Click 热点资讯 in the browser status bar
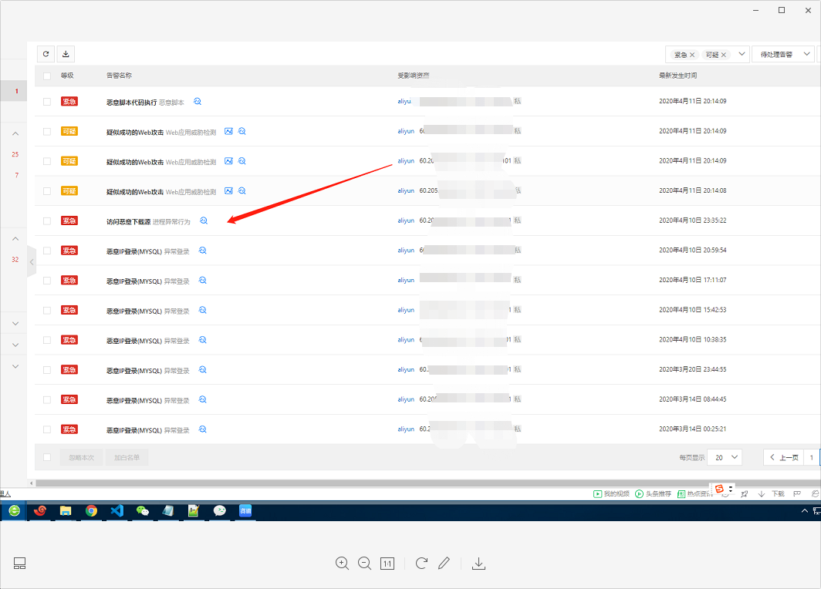 pos(694,494)
